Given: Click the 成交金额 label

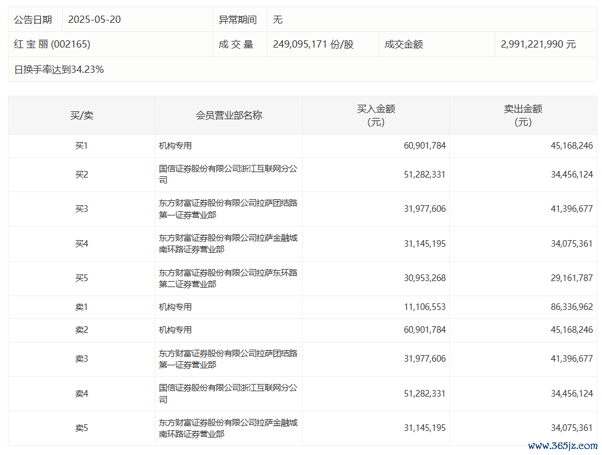Looking at the screenshot, I should click(403, 44).
